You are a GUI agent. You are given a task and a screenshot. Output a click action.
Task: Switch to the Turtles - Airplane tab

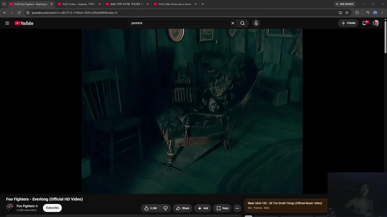pyautogui.click(x=79, y=4)
